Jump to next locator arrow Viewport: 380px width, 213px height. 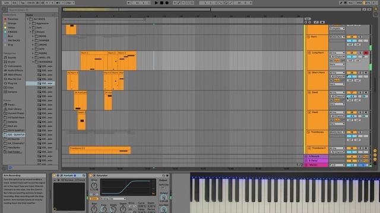[309, 22]
